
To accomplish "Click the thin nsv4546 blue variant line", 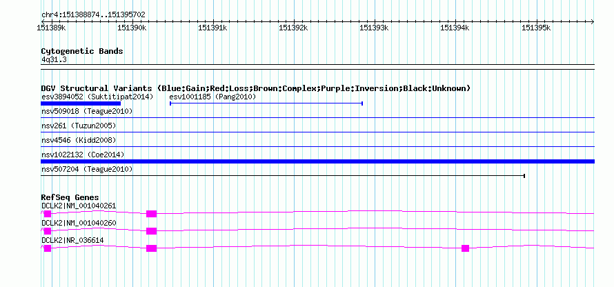I will (x=317, y=146).
